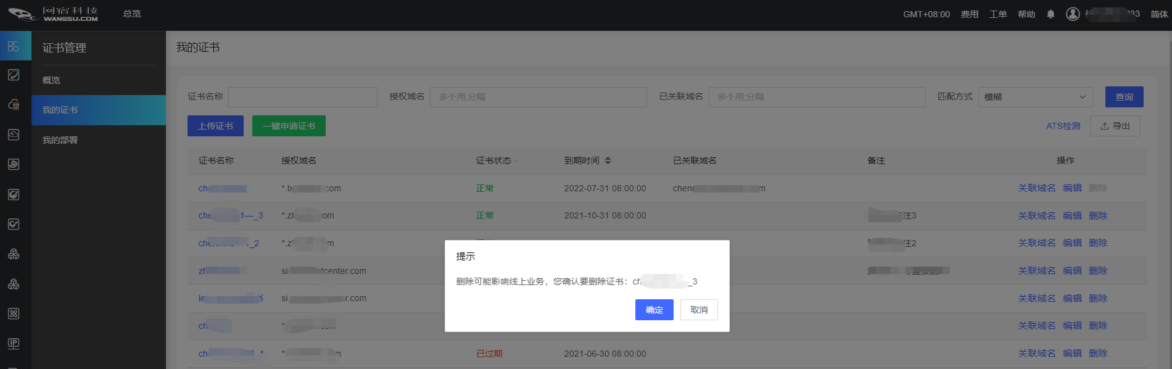
Task: Open 我的部署 in the side menu
Action: [60, 140]
